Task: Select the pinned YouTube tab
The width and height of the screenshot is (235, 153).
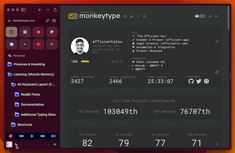Action: (38, 44)
